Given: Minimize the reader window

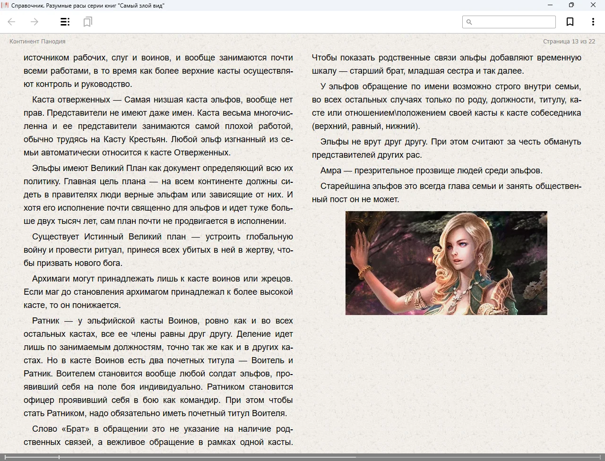Looking at the screenshot, I should click(x=550, y=5).
